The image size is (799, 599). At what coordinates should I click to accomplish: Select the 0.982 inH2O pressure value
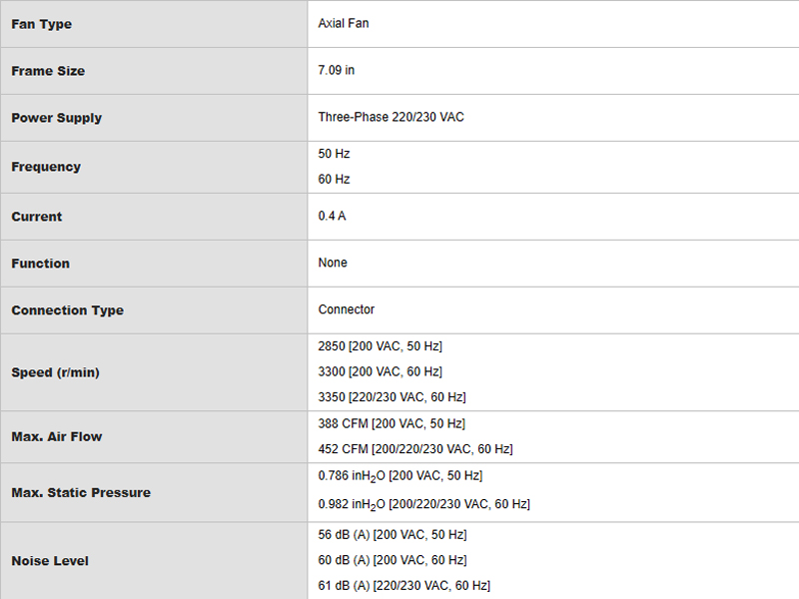(x=423, y=504)
